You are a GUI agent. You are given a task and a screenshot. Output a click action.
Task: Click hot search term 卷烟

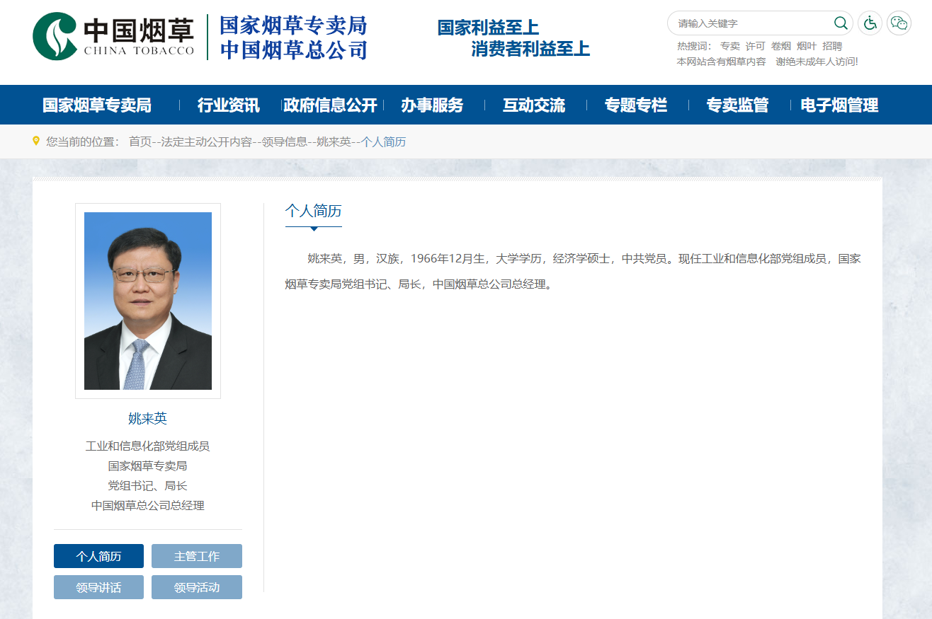781,46
